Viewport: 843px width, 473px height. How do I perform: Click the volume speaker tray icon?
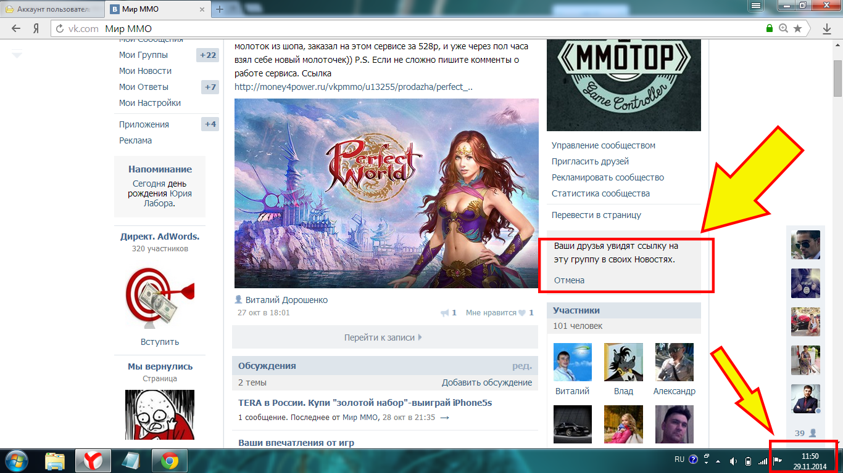point(733,461)
